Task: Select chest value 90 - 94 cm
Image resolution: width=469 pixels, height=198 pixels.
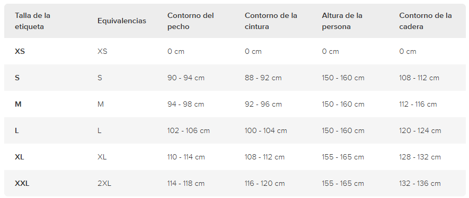Action: (x=186, y=78)
